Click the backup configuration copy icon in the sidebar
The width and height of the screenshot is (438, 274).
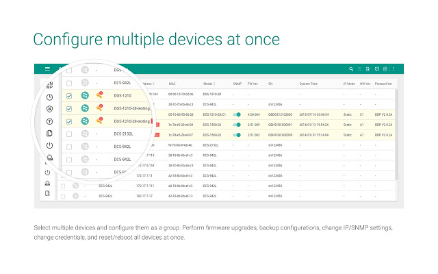49,134
